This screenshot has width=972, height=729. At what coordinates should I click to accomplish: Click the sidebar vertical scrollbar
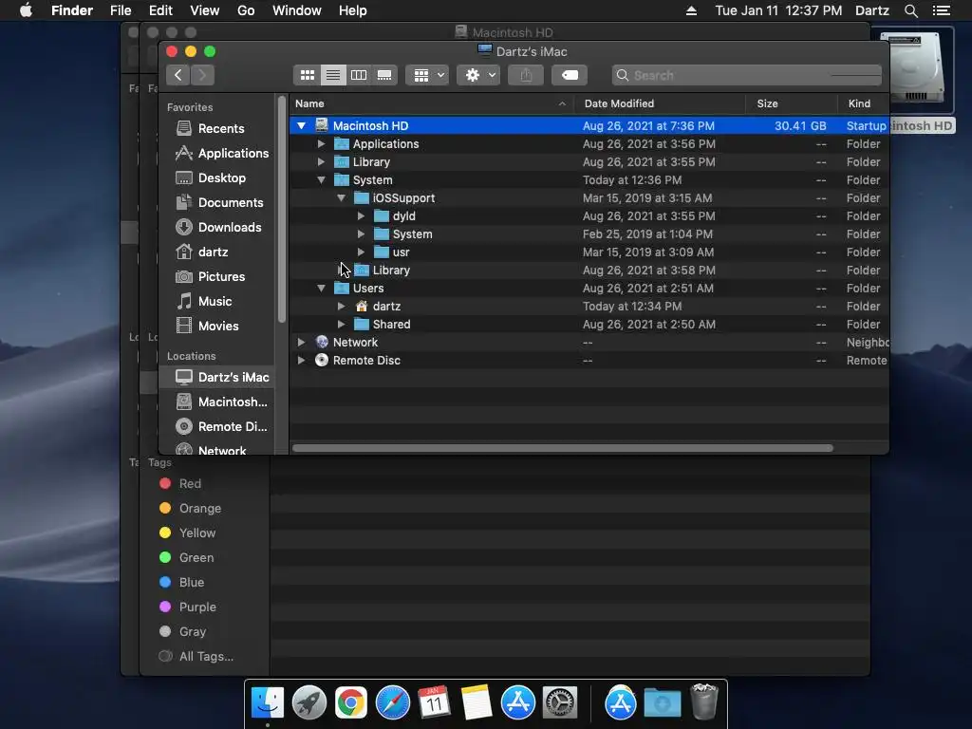282,210
